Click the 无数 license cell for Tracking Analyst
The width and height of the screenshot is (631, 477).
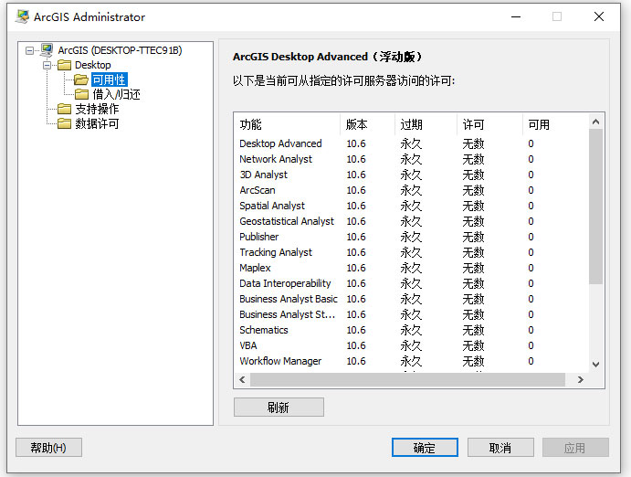click(x=473, y=253)
